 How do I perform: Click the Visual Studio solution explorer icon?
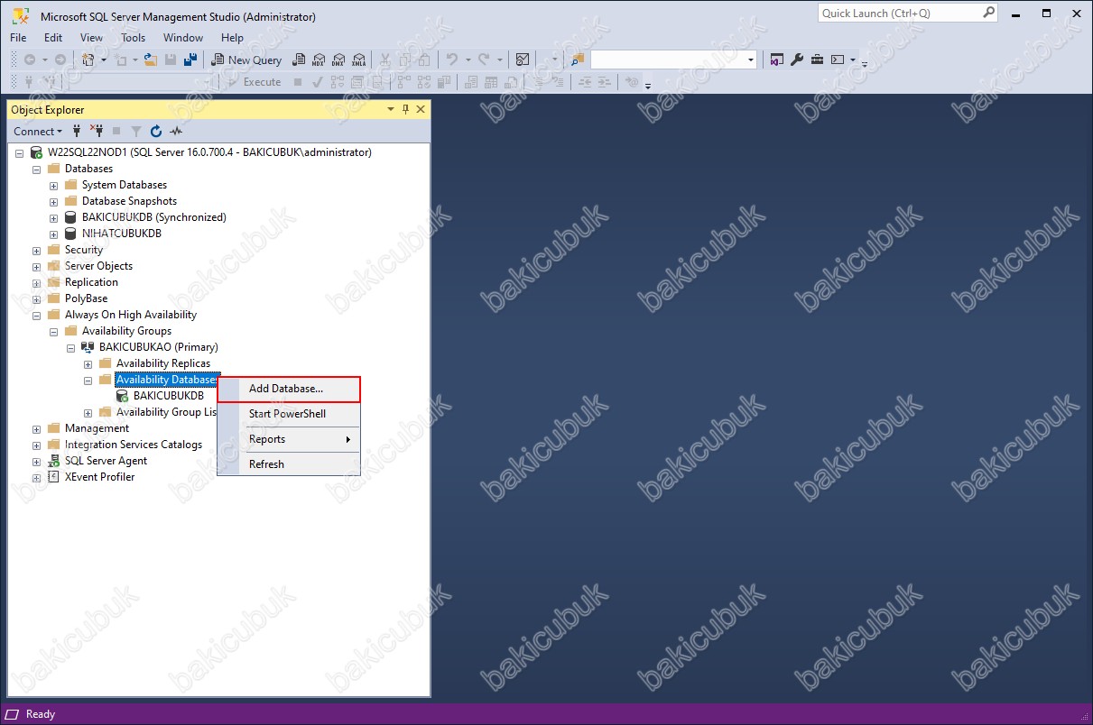point(777,60)
